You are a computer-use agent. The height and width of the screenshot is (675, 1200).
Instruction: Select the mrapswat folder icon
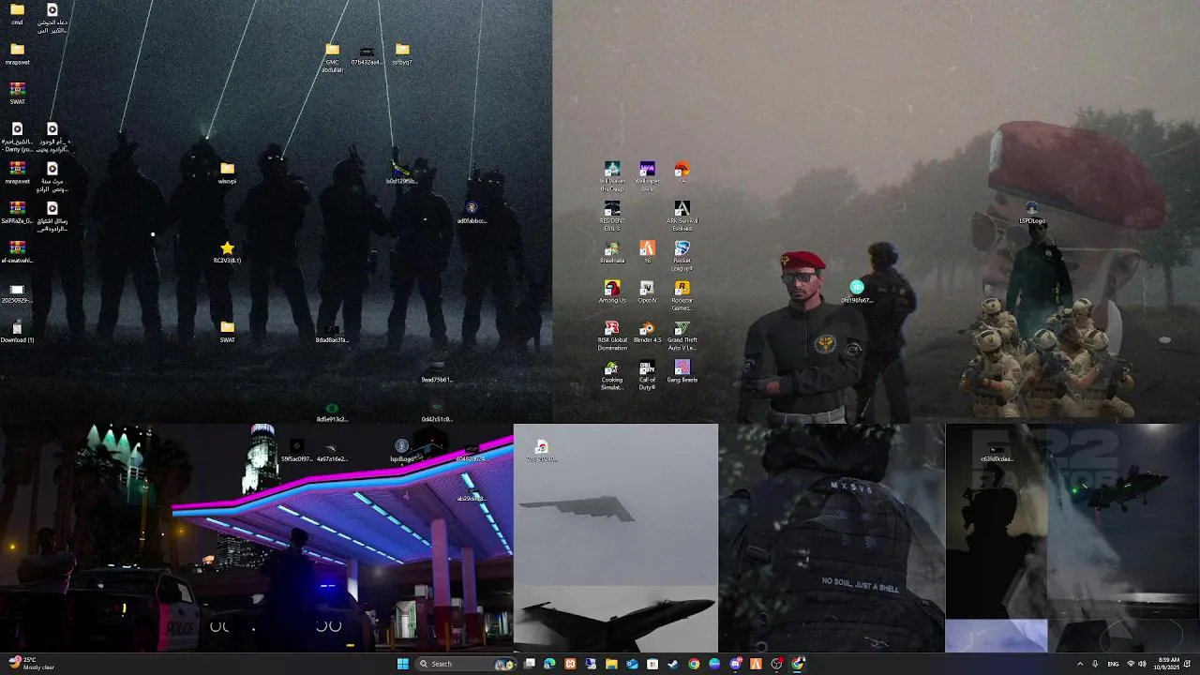point(17,54)
